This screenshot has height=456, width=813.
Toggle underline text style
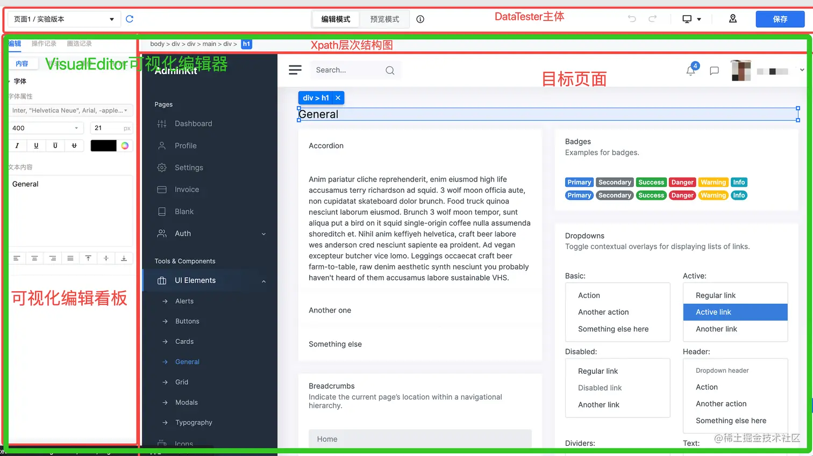tap(36, 146)
